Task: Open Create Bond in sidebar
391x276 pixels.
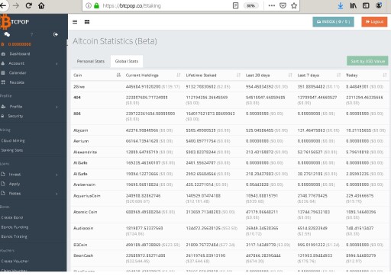Action: pyautogui.click(x=12, y=217)
